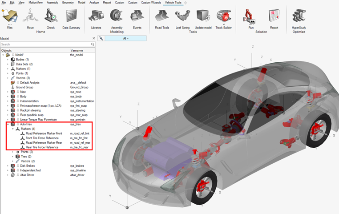The height and width of the screenshot is (214, 339).
Task: Switch to the Custom Wizards tab
Action: pyautogui.click(x=152, y=3)
